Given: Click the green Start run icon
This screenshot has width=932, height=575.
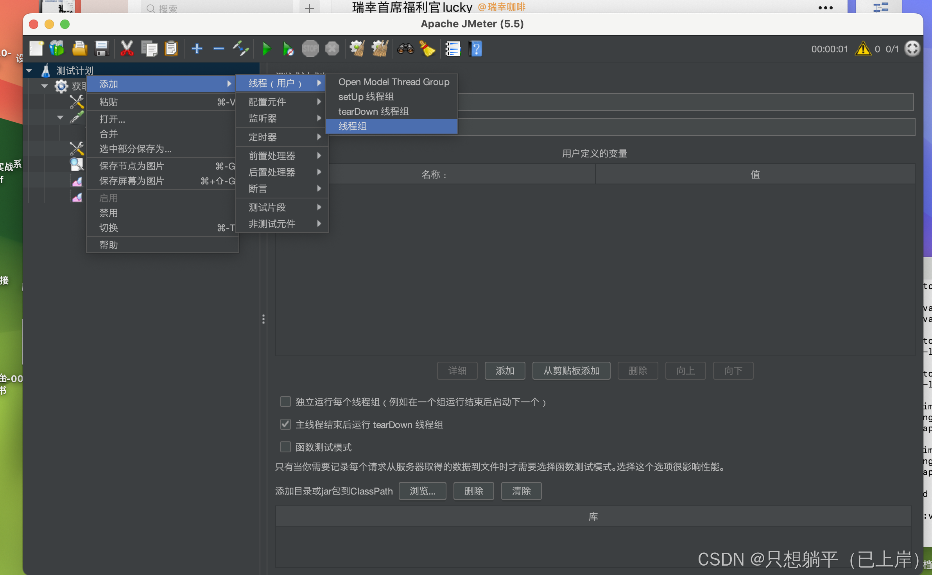Looking at the screenshot, I should click(x=267, y=49).
